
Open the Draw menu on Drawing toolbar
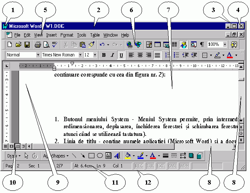pyautogui.click(x=14, y=156)
